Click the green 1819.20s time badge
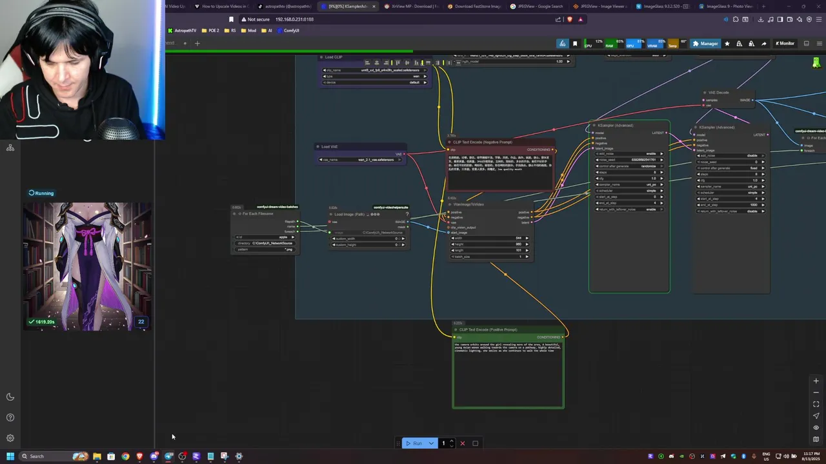The height and width of the screenshot is (464, 826). 42,322
